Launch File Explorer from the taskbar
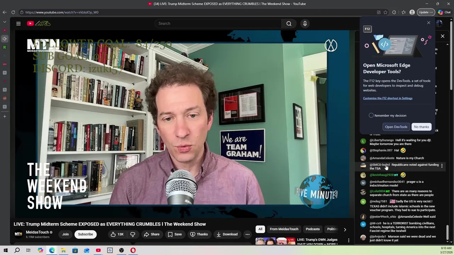 (x=63, y=250)
